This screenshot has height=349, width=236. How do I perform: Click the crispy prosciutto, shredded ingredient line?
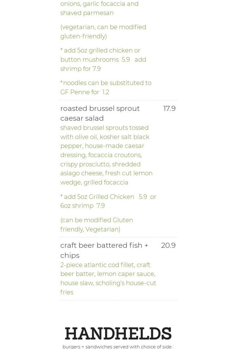coord(100,164)
